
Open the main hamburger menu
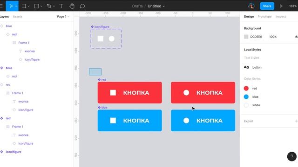(x=1, y=6)
